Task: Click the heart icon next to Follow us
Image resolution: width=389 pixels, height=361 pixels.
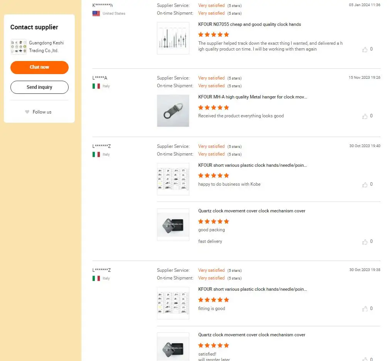Action: point(27,112)
